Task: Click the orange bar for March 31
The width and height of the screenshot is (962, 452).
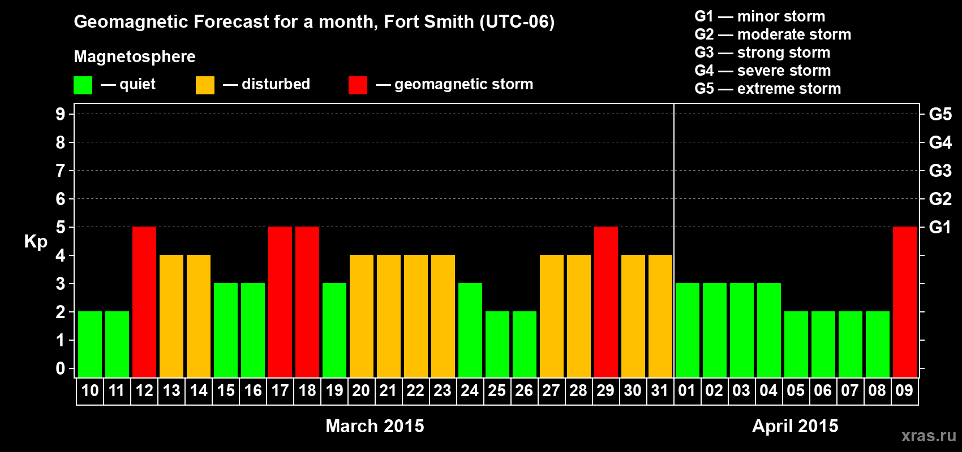Action: click(x=660, y=316)
